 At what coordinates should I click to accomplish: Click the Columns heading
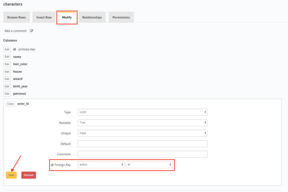[x=10, y=40]
